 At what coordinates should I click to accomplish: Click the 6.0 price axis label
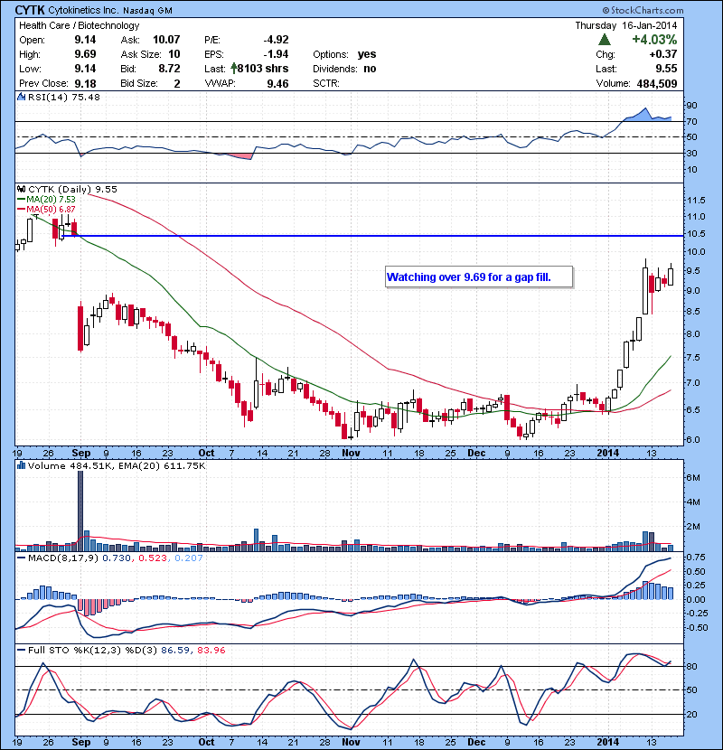pos(693,439)
